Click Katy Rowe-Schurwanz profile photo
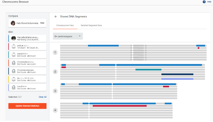Viewport: 213px width, 122px height. pos(13,23)
